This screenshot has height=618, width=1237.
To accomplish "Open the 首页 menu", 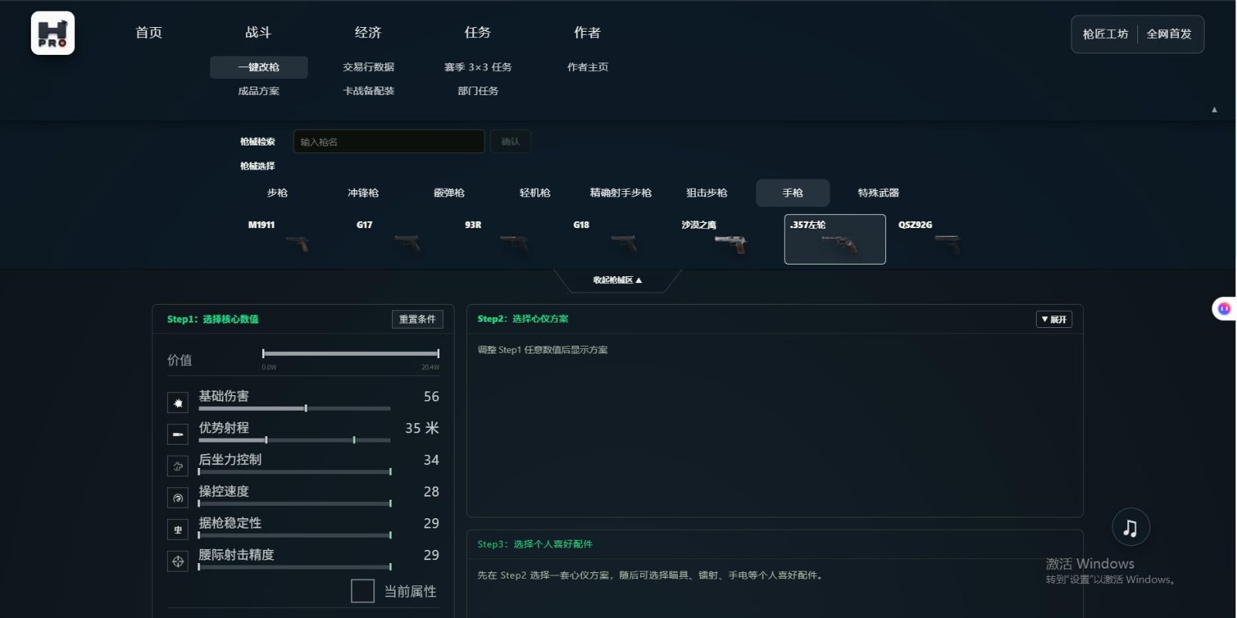I will [x=149, y=32].
